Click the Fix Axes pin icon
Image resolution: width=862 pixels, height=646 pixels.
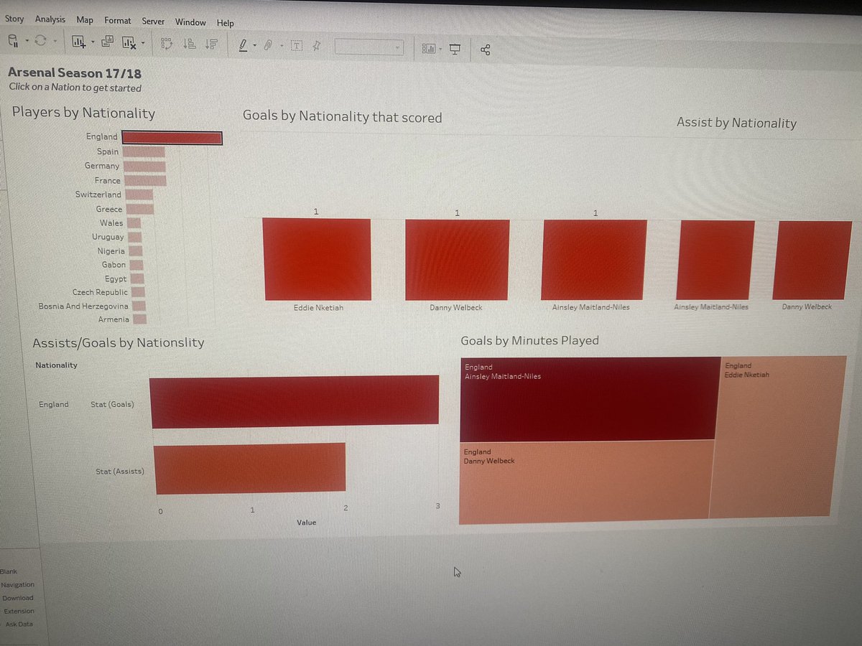tap(317, 46)
